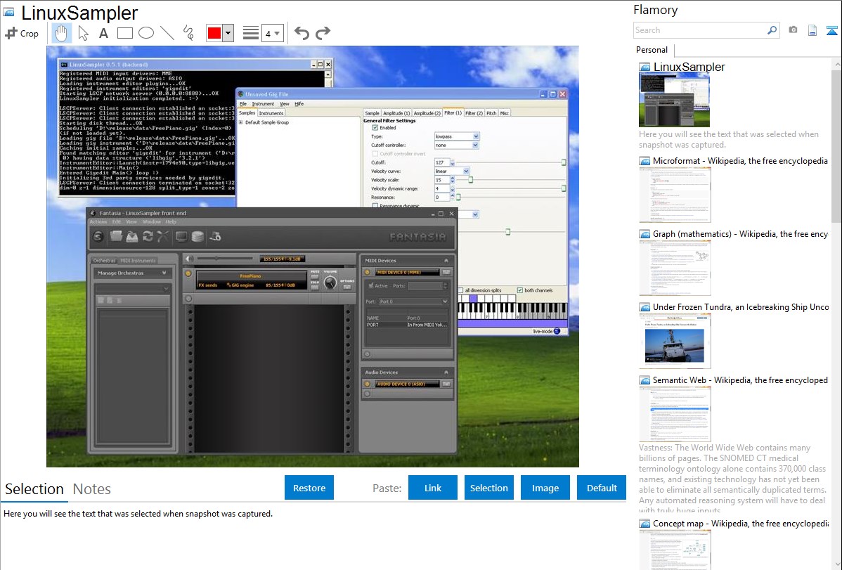Image resolution: width=842 pixels, height=570 pixels.
Task: Toggle "both channels" checkbox in Gig File window
Action: [x=520, y=290]
